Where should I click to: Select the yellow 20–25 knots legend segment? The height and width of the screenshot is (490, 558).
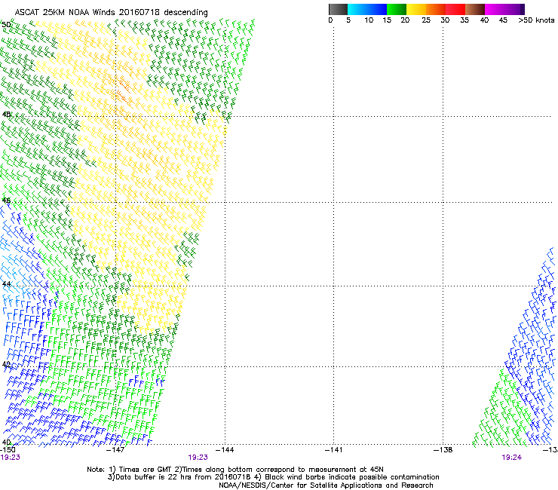click(x=416, y=9)
